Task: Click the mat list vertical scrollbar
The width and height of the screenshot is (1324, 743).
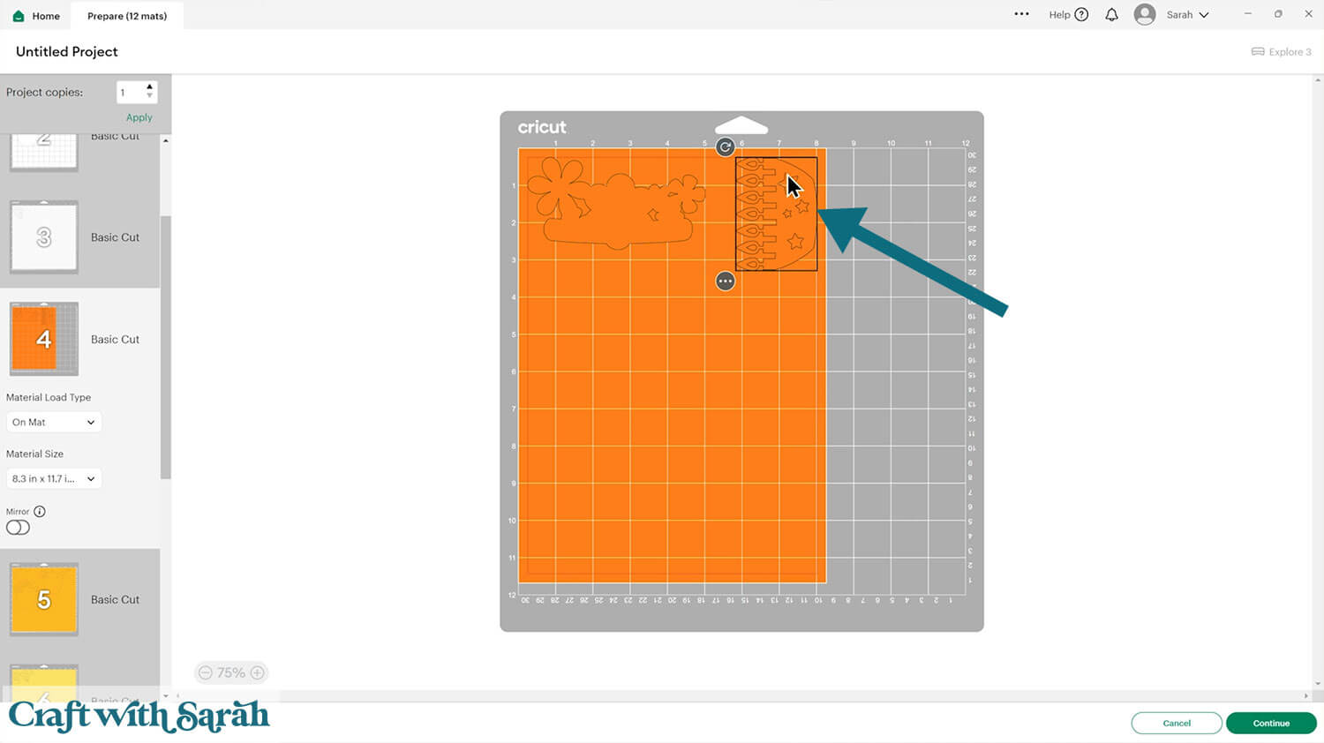Action: pos(165,348)
